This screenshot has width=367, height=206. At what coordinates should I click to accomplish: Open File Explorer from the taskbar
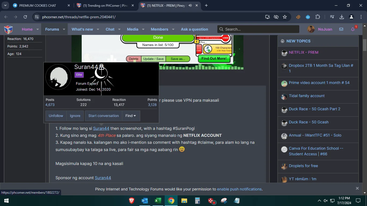tap(184, 201)
